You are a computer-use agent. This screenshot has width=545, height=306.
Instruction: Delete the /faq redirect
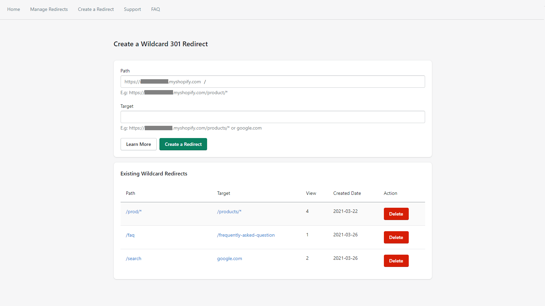coord(396,237)
